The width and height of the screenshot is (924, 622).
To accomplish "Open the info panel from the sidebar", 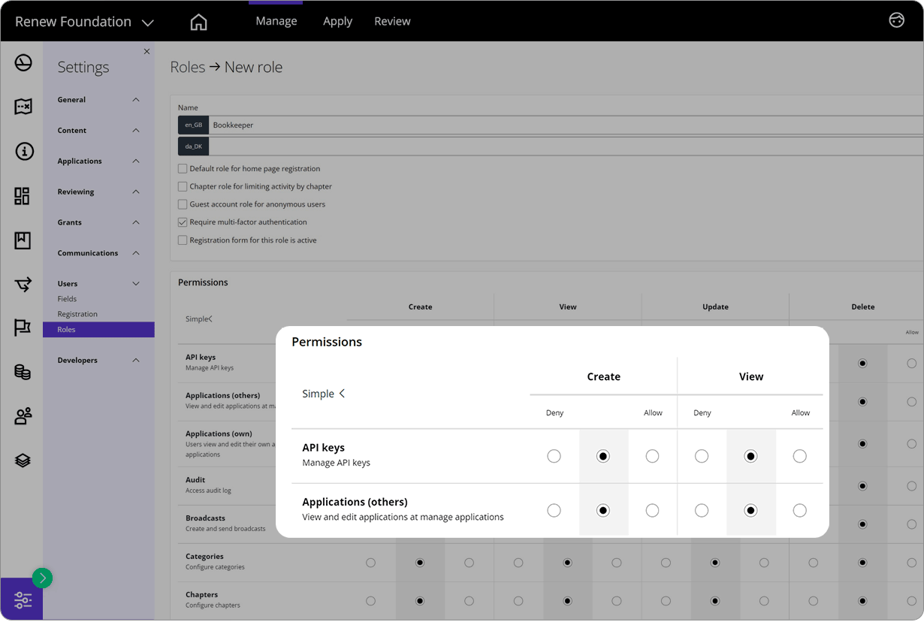I will (x=23, y=151).
